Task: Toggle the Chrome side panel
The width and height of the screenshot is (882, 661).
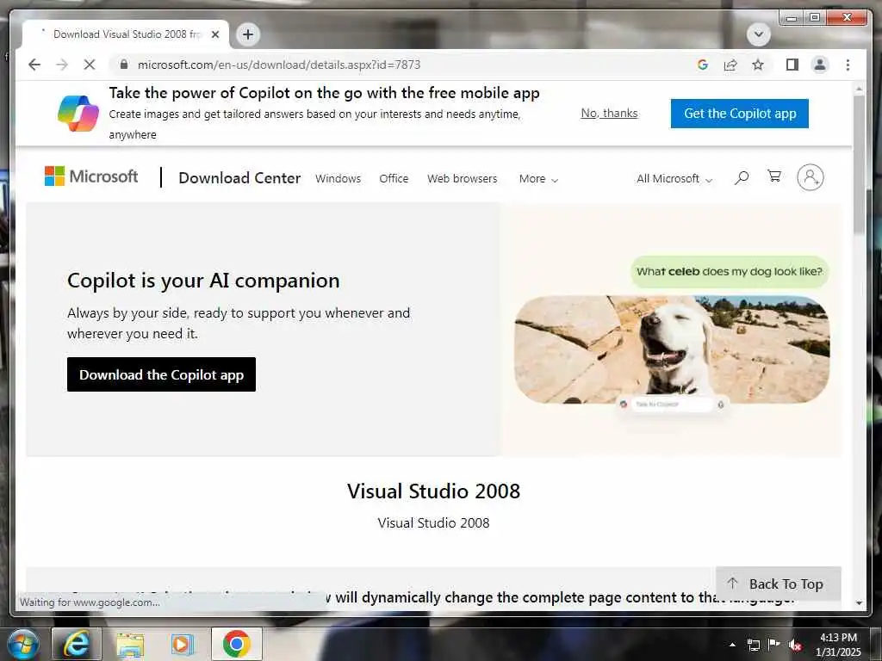Action: [x=792, y=65]
